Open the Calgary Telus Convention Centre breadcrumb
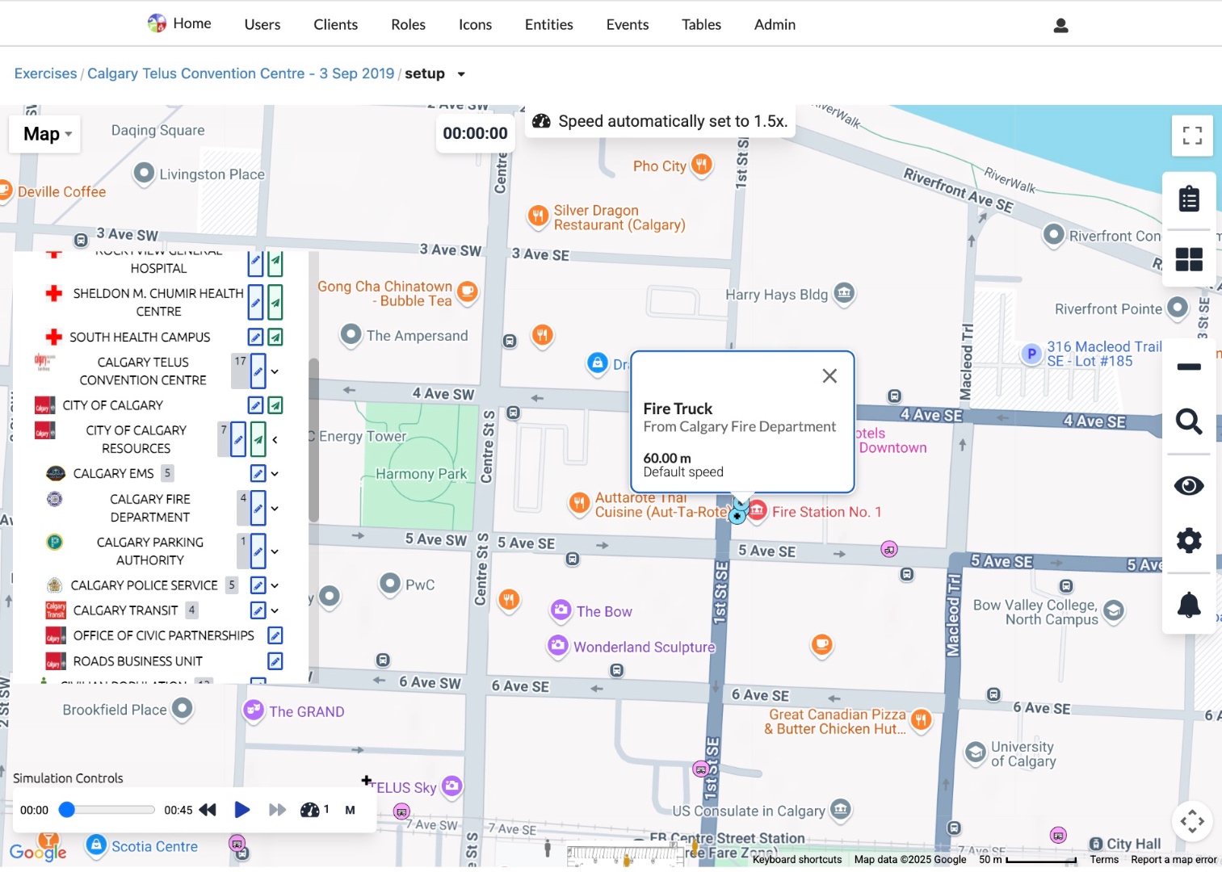1222x872 pixels. pos(241,73)
